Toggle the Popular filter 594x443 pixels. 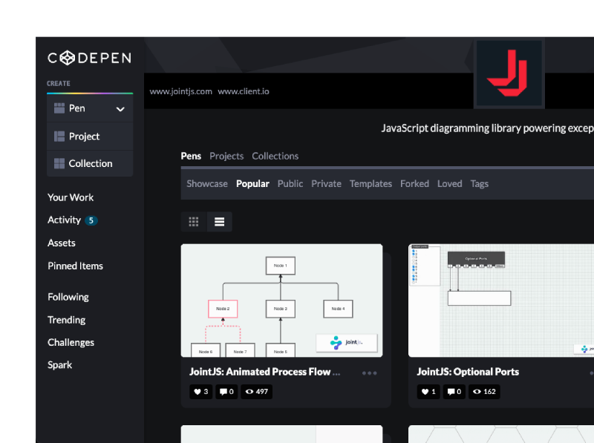[x=252, y=183]
